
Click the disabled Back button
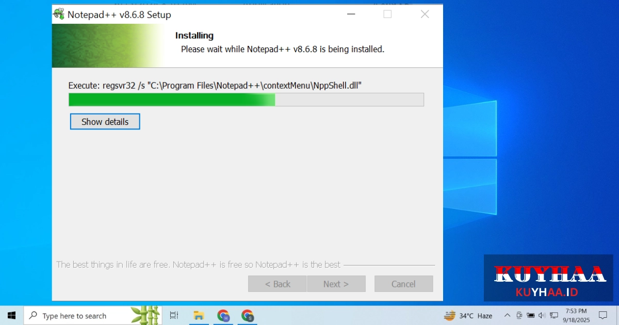pyautogui.click(x=278, y=284)
